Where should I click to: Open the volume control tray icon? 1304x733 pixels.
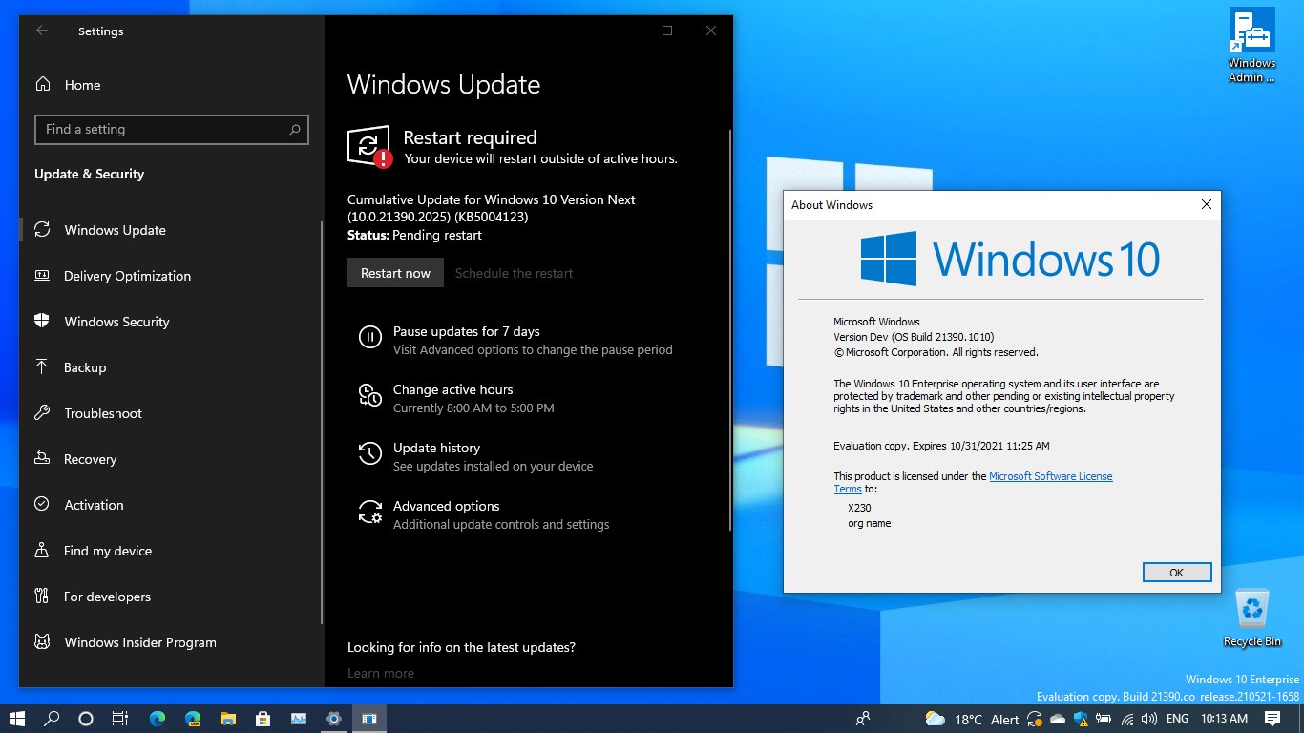pyautogui.click(x=1148, y=720)
